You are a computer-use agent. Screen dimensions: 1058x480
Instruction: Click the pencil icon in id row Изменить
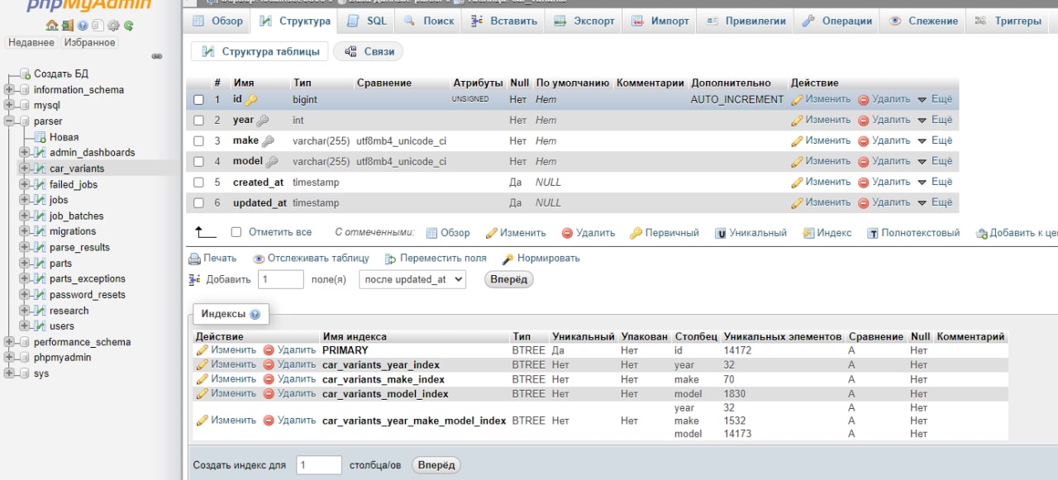pyautogui.click(x=797, y=99)
